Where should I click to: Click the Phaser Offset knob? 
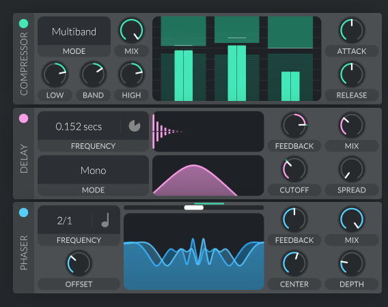click(x=79, y=263)
